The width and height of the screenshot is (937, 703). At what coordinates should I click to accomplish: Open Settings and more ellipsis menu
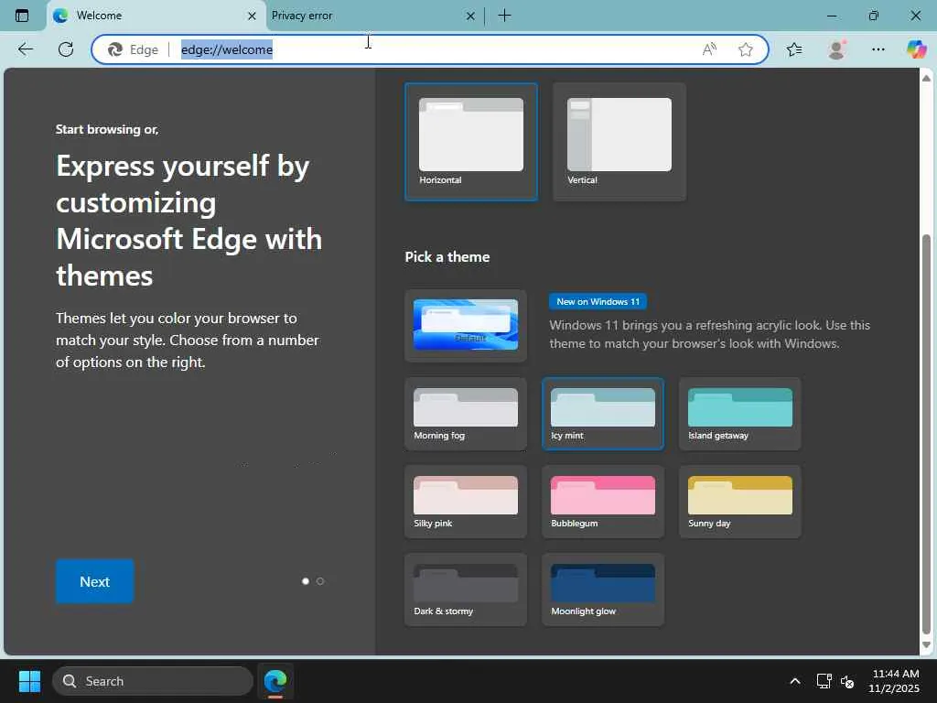pyautogui.click(x=878, y=49)
